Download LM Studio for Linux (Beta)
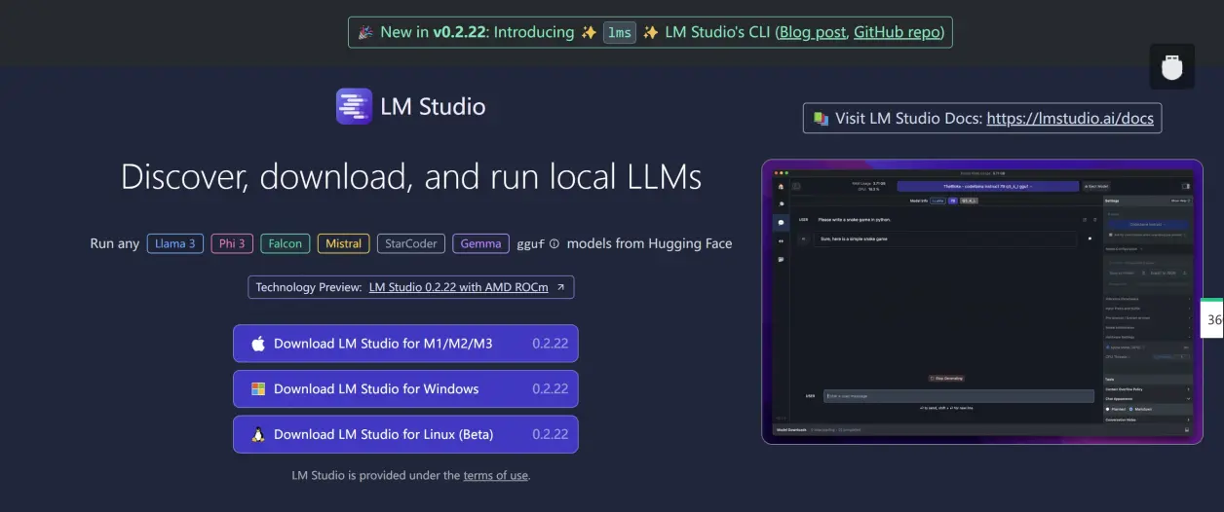1224x512 pixels. tap(405, 434)
